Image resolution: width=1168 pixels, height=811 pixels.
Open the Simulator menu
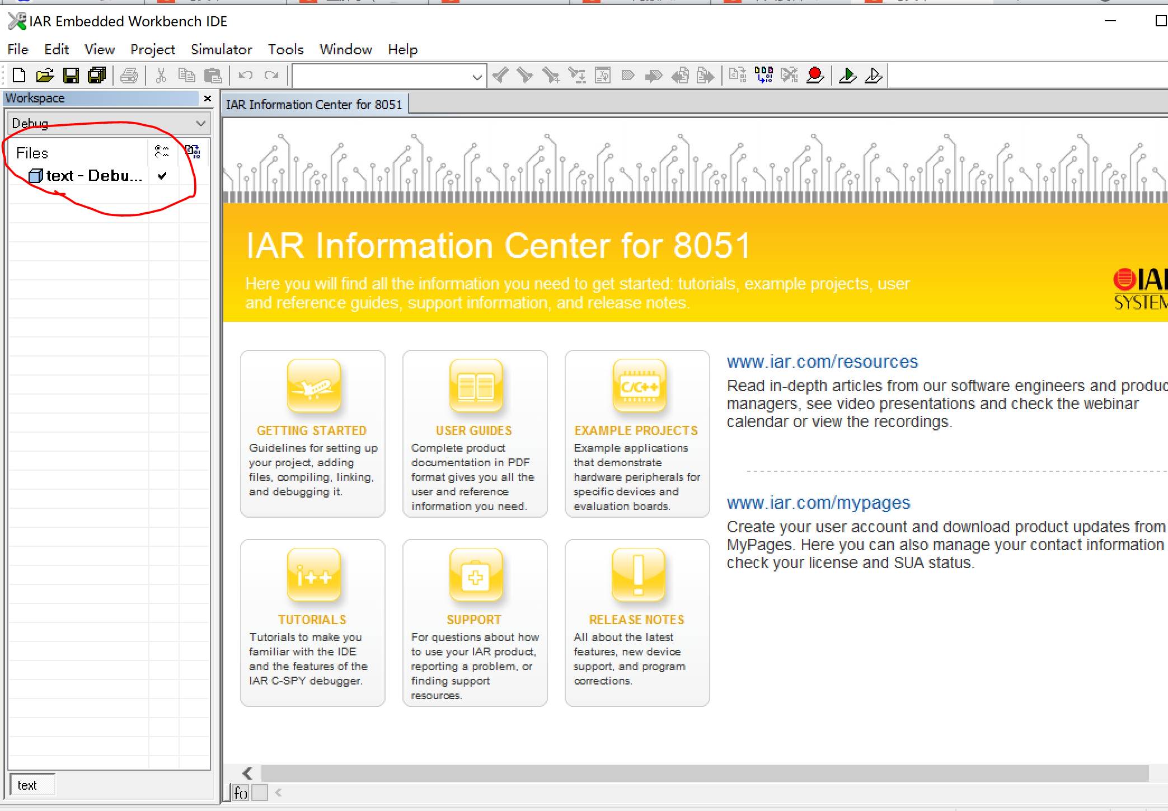(221, 50)
